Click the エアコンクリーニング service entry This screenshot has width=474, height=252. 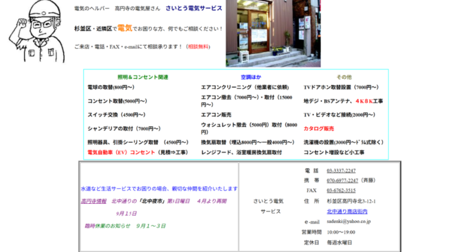245,87
